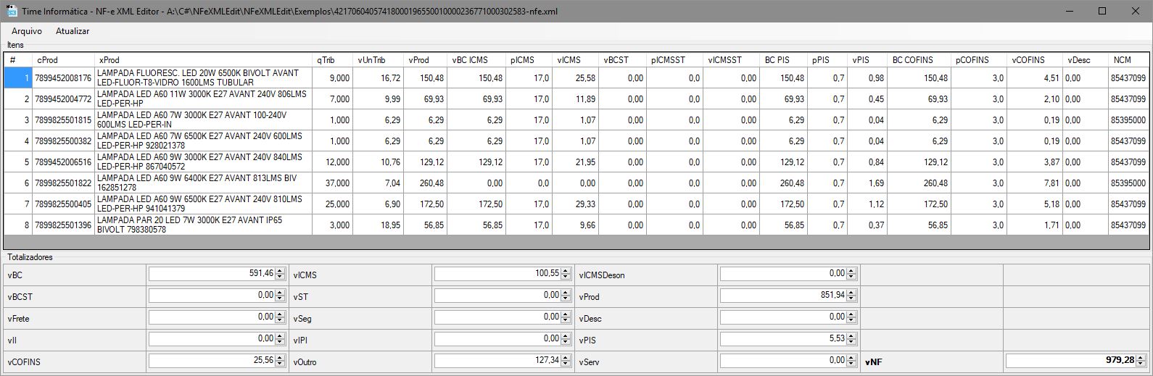Decrease vCOFINS total using spinner down arrow
1153x376 pixels.
280,364
